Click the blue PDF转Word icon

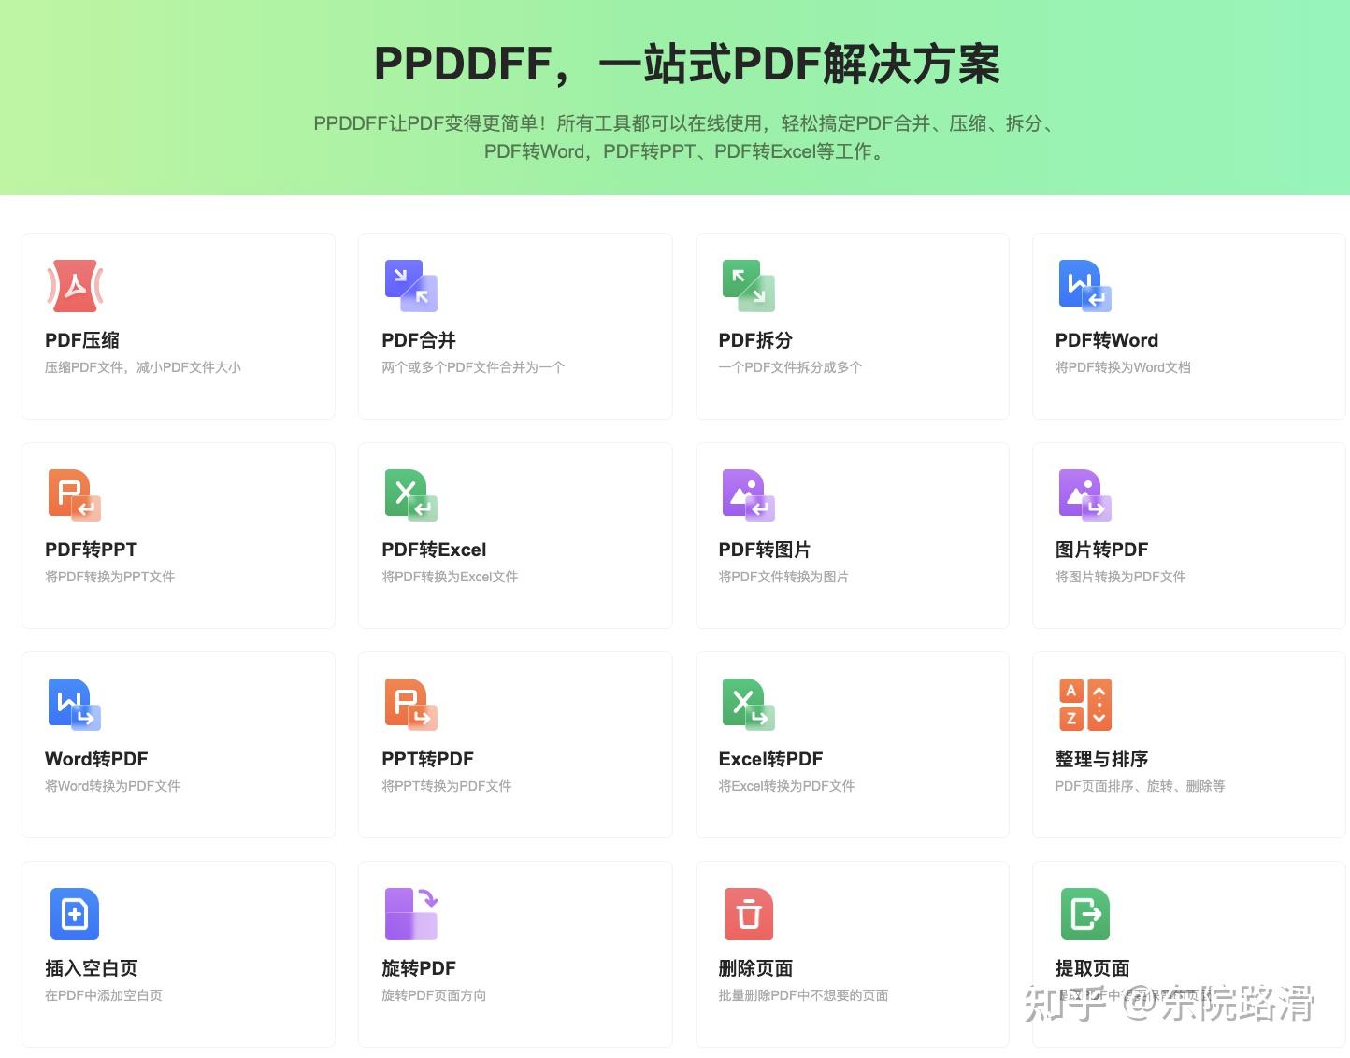click(1084, 286)
